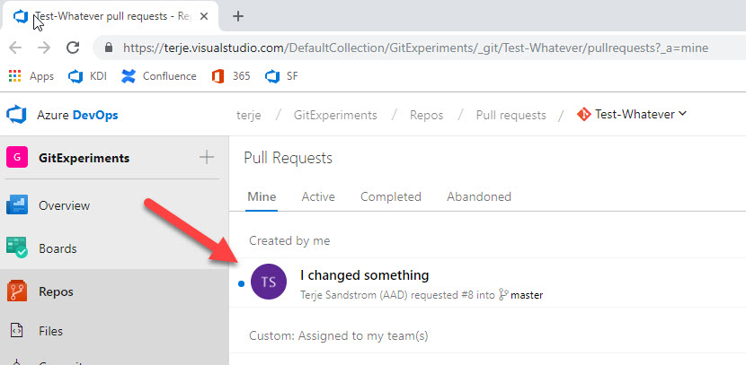Switch to the Abandoned tab

coord(478,196)
